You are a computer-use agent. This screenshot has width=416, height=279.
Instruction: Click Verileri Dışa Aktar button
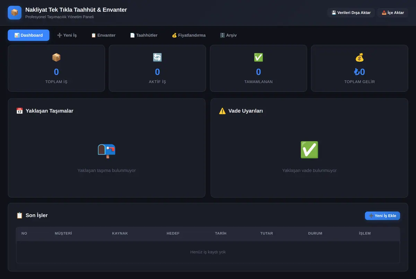[351, 13]
